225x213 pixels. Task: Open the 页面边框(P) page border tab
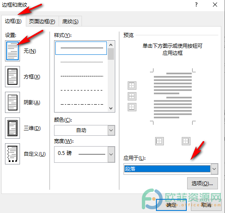tap(42, 21)
